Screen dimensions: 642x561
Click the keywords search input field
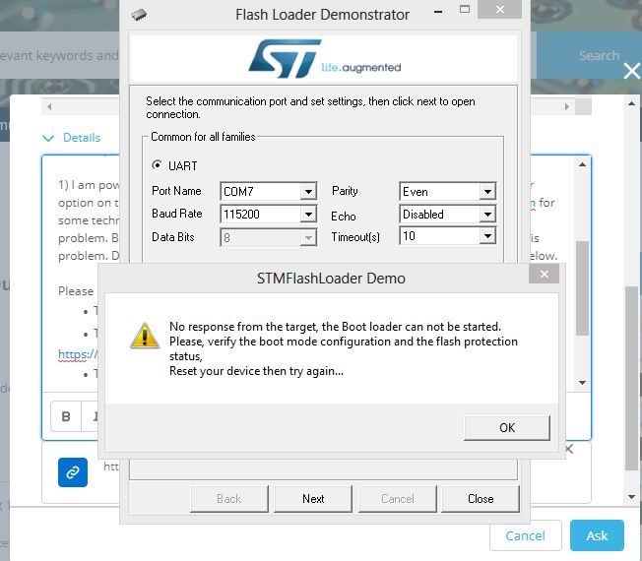point(59,55)
